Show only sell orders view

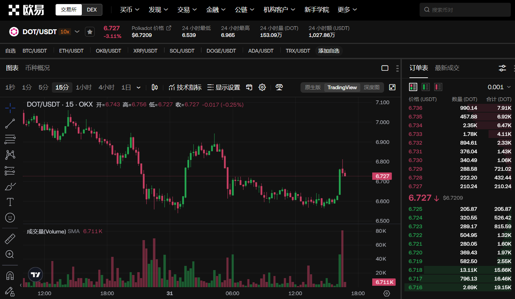click(438, 87)
